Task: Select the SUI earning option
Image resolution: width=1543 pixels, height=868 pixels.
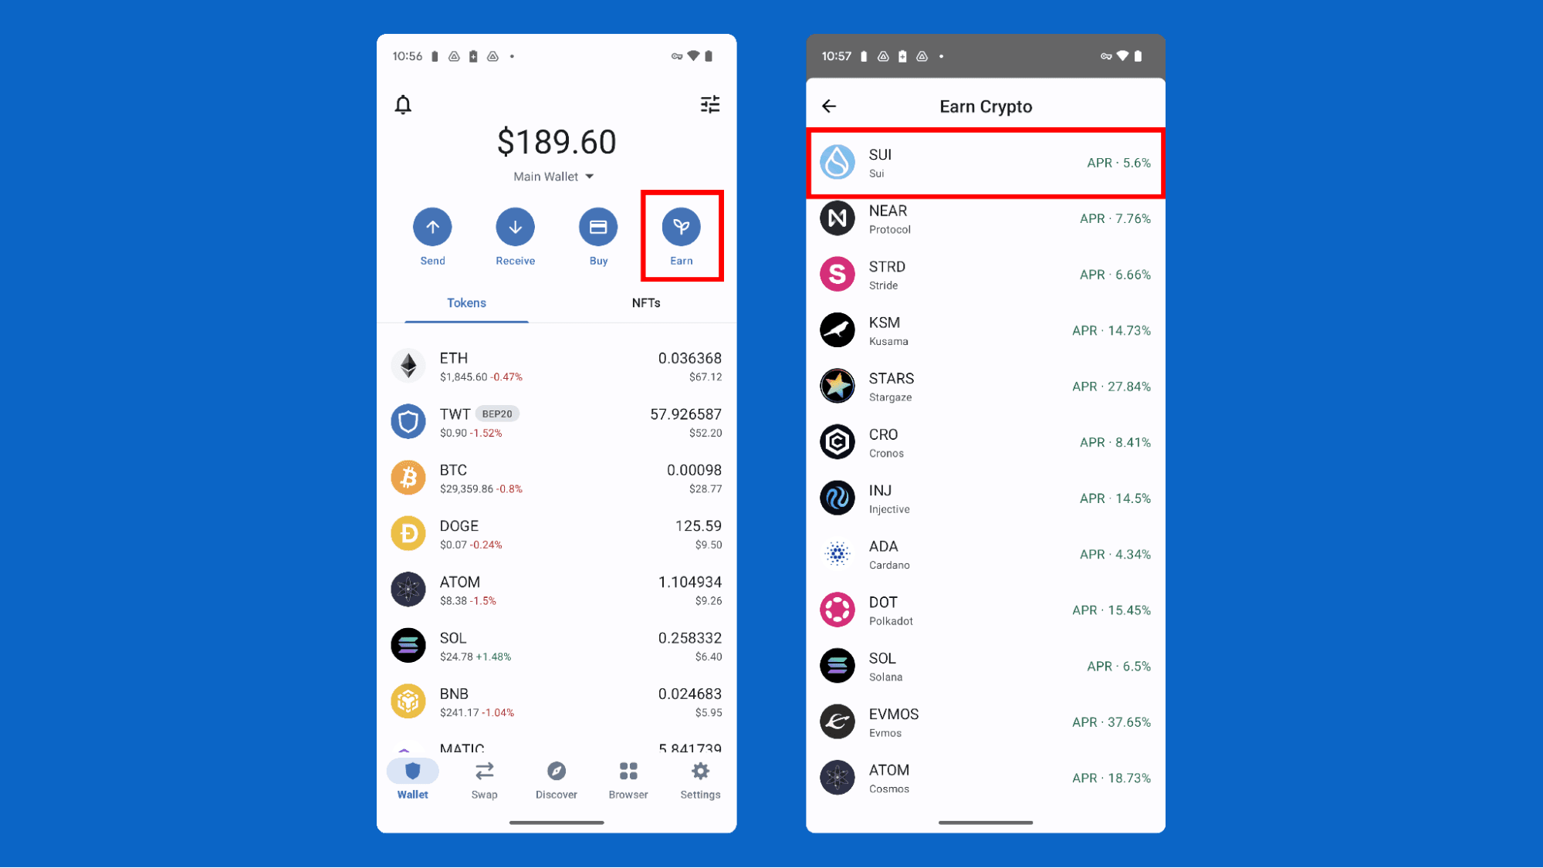Action: [984, 162]
